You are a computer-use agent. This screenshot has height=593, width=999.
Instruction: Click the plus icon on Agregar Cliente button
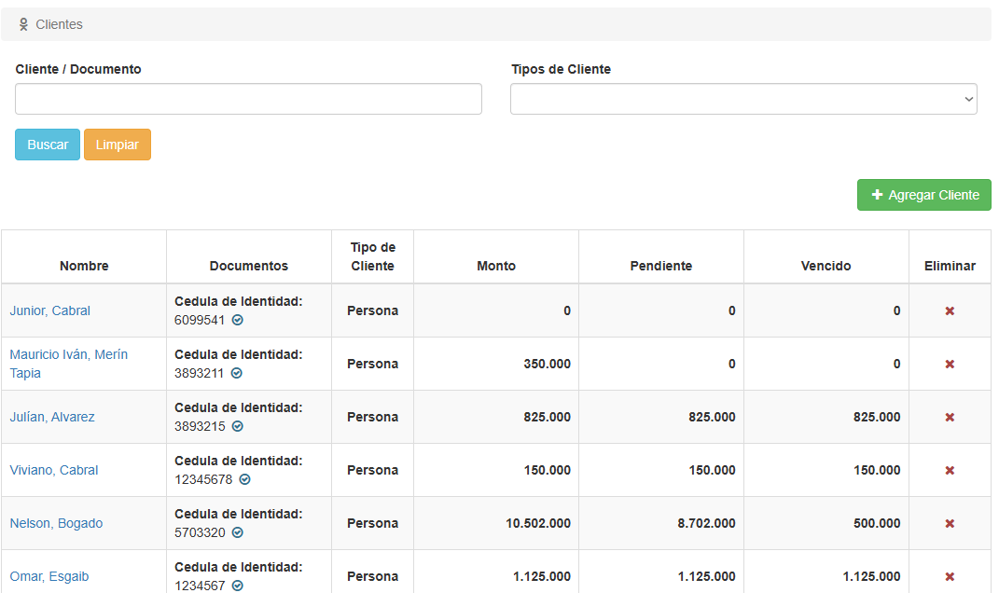point(877,194)
